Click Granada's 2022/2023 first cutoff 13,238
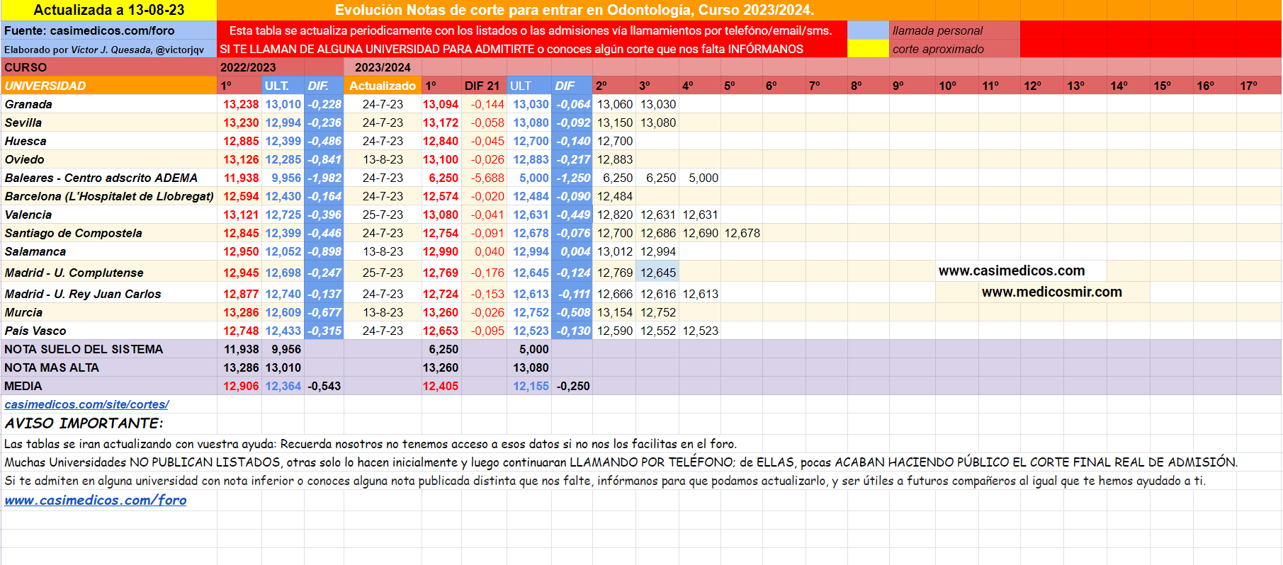Image resolution: width=1283 pixels, height=565 pixels. (x=241, y=104)
